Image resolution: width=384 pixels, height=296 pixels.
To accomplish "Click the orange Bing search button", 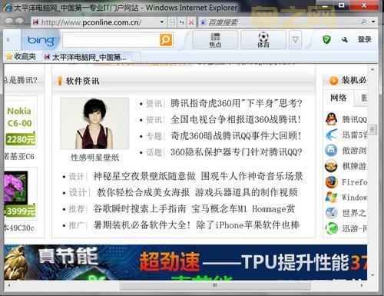I will coord(166,40).
